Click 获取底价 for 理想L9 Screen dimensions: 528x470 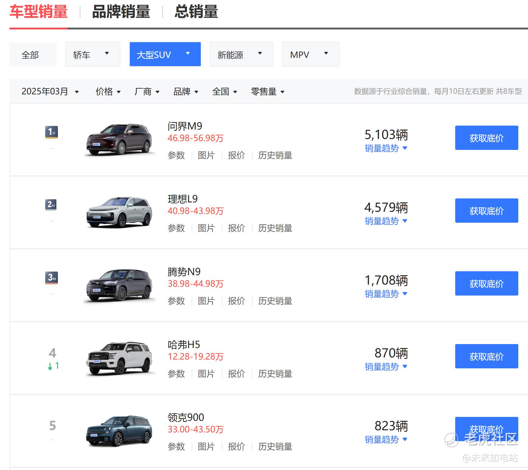click(x=486, y=211)
